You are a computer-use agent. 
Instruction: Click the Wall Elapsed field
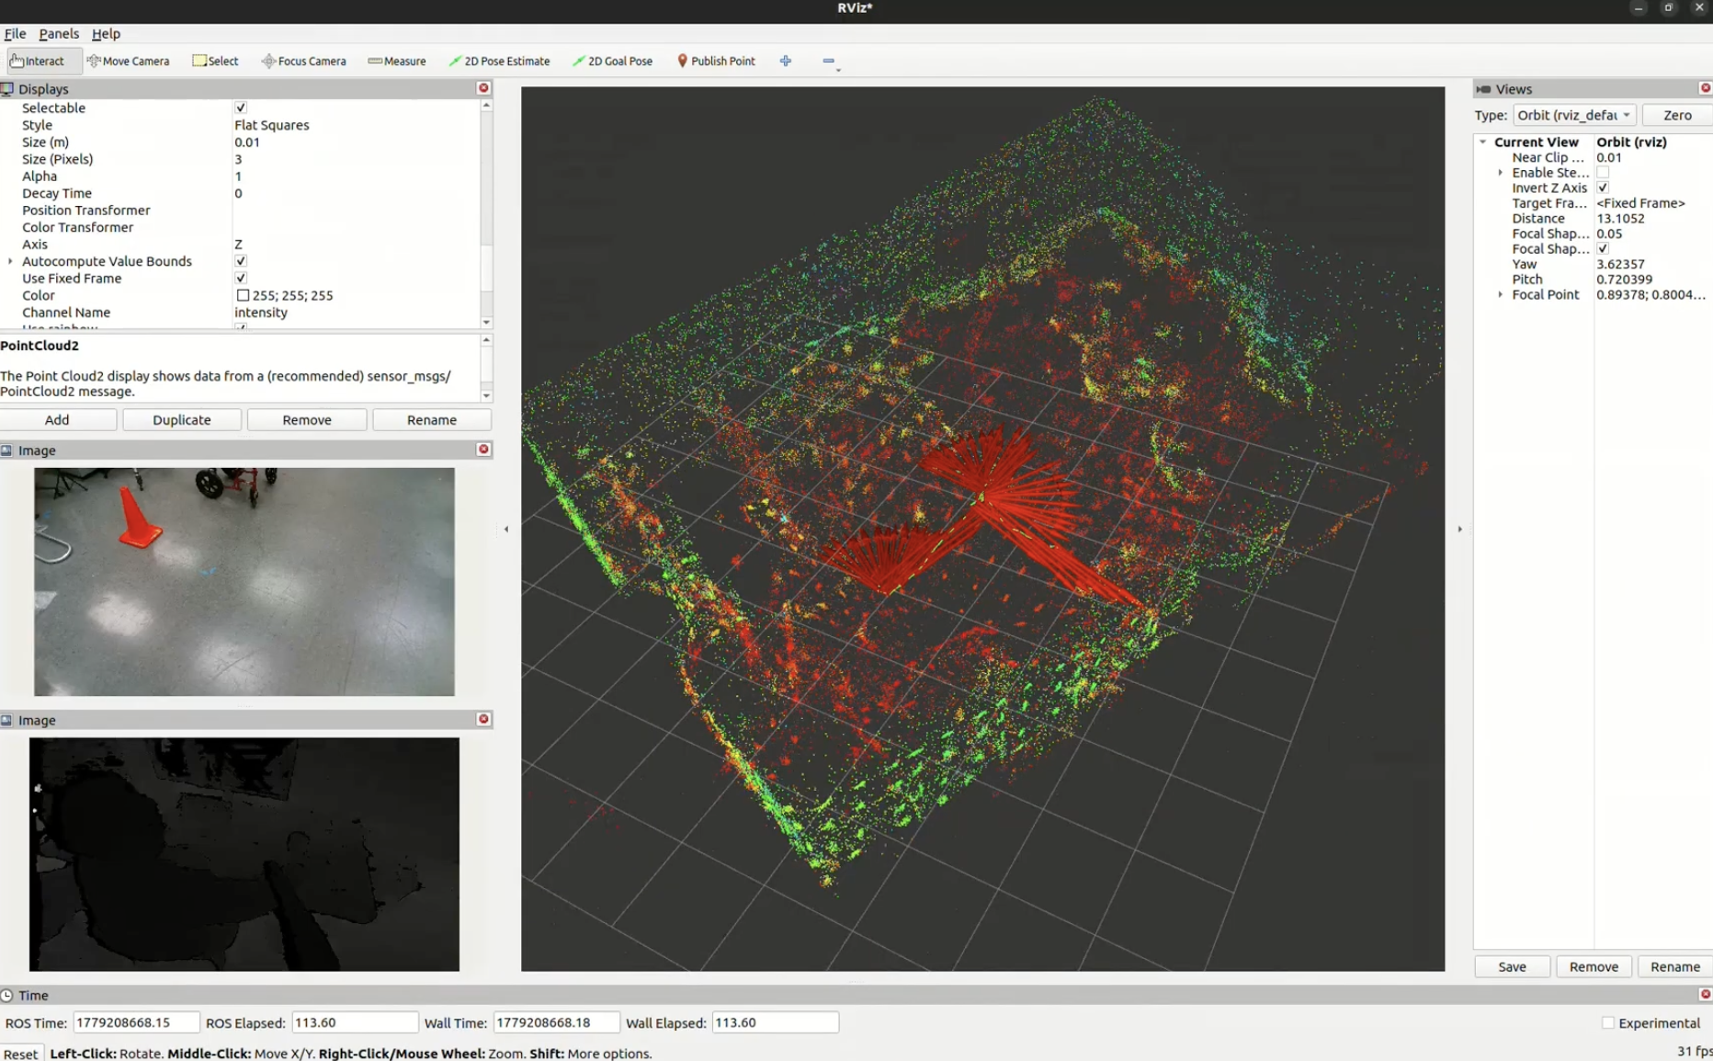(x=776, y=1022)
